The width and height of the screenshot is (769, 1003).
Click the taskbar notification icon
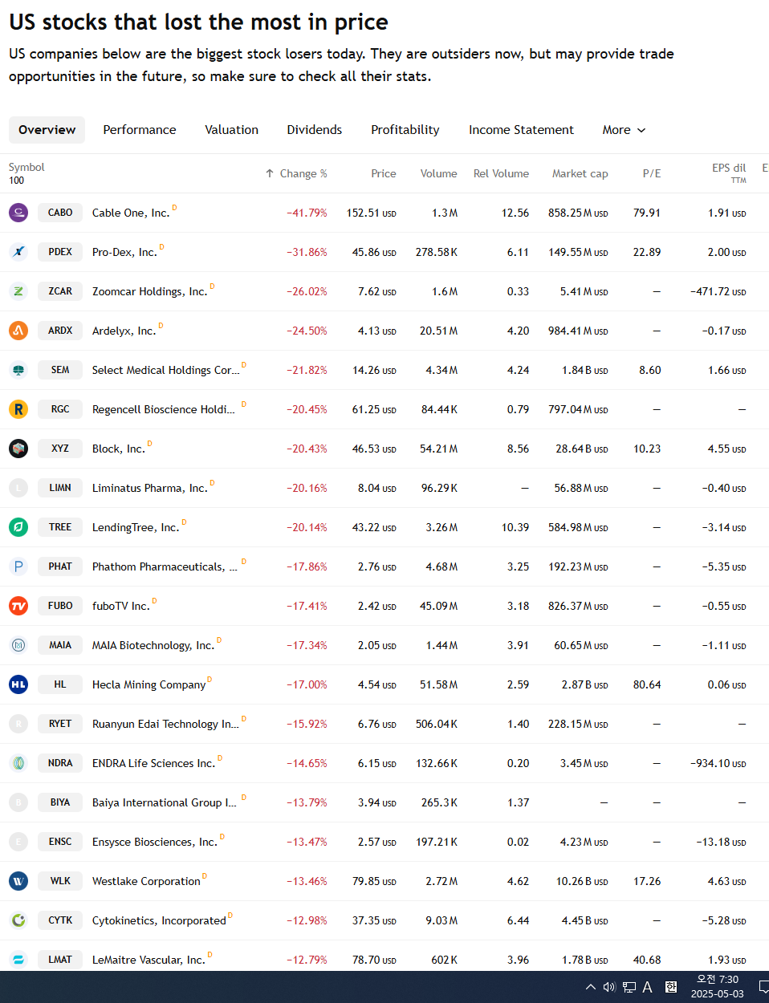763,987
